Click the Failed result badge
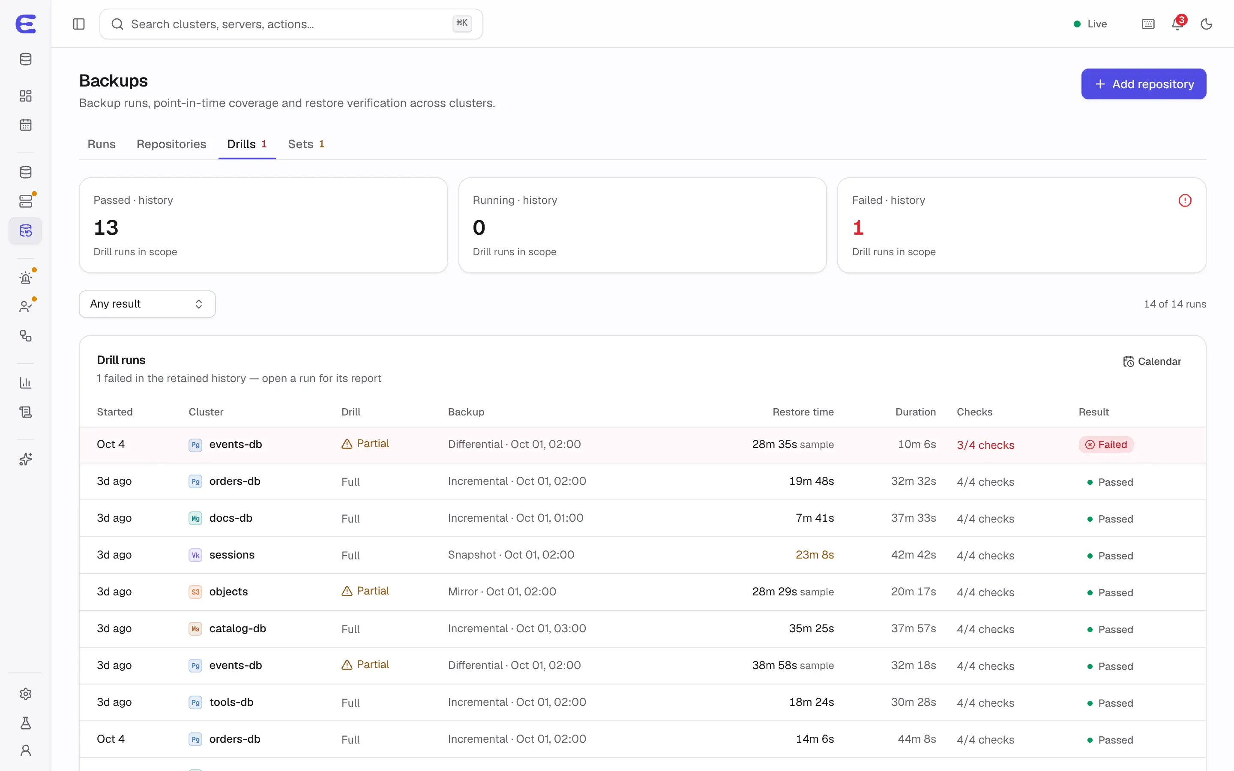1234x771 pixels. pyautogui.click(x=1105, y=445)
